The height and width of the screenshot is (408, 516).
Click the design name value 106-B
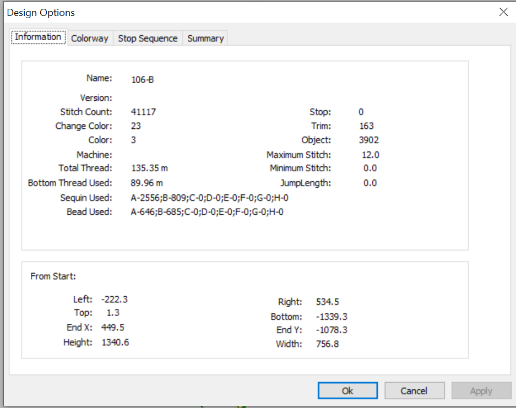[x=143, y=80]
